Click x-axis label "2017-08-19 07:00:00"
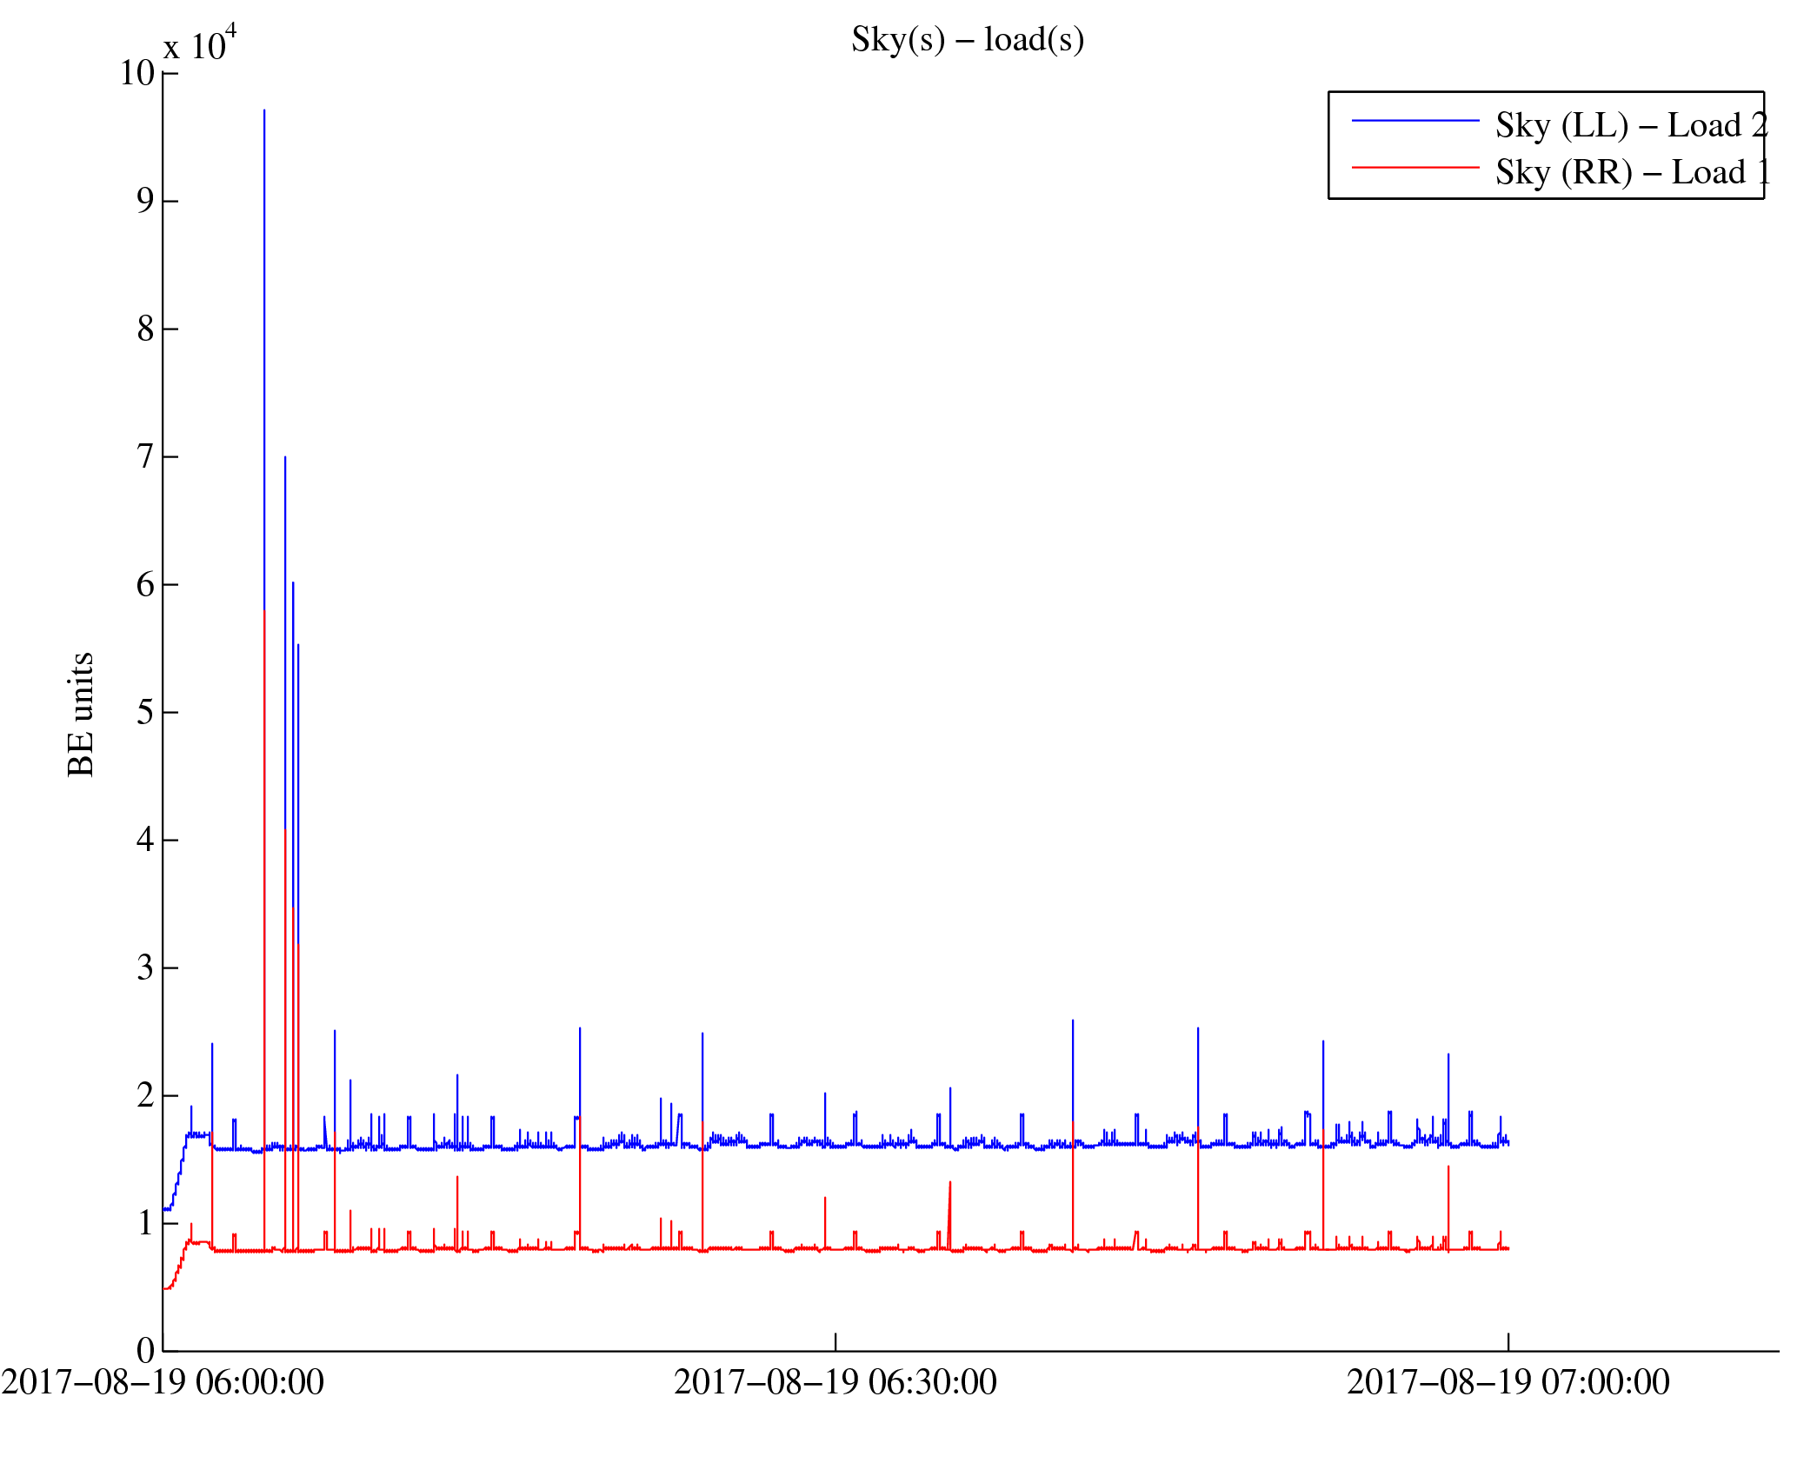This screenshot has height=1463, width=1804. [1508, 1382]
